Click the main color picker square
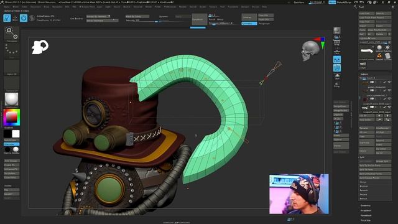This screenshot has height=224, width=398. click(x=11, y=117)
